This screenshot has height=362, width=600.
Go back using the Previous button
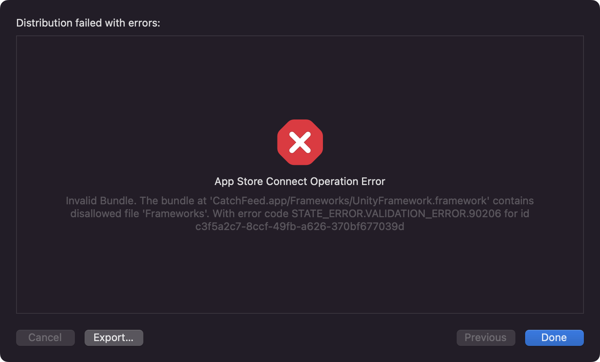point(486,338)
